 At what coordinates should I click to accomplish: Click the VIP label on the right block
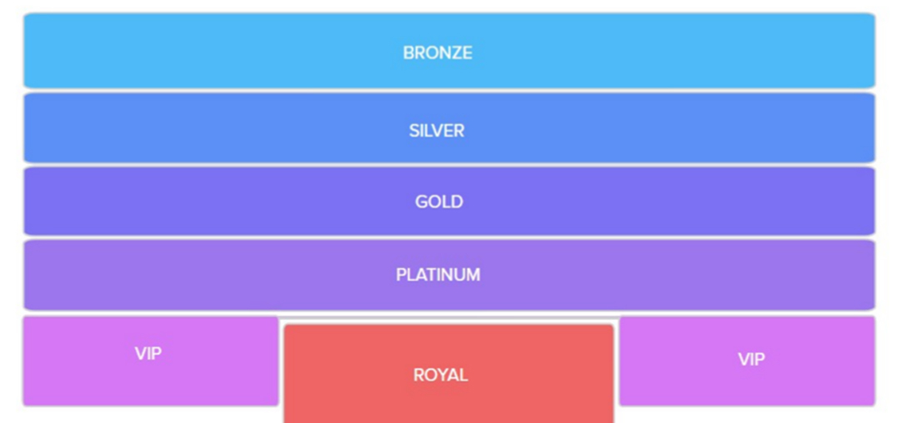(751, 359)
